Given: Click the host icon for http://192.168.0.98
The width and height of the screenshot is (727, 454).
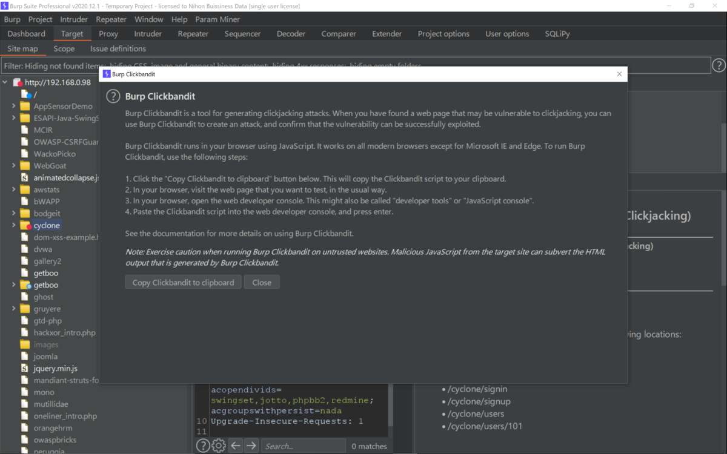Looking at the screenshot, I should 18,82.
